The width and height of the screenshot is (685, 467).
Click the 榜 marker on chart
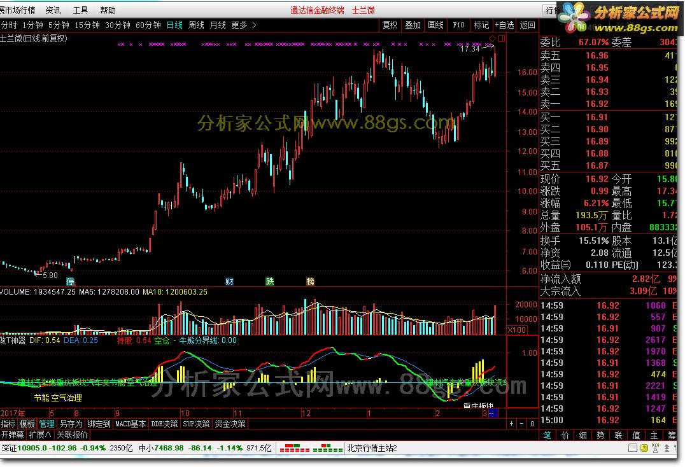(x=310, y=281)
